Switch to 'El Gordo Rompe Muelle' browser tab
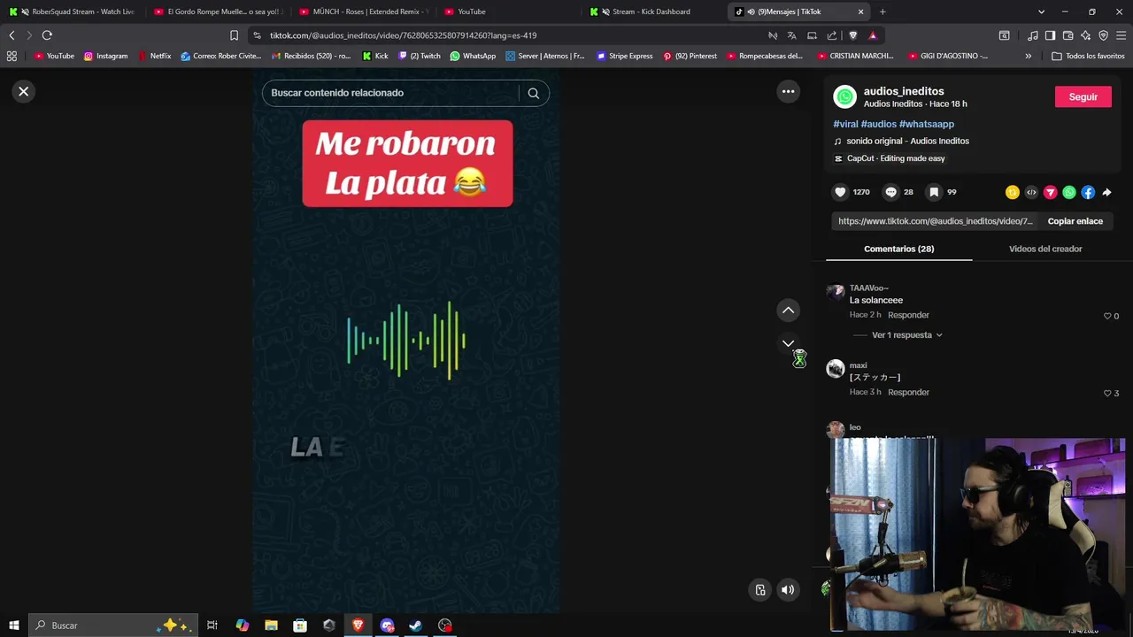This screenshot has height=637, width=1133. [x=217, y=12]
